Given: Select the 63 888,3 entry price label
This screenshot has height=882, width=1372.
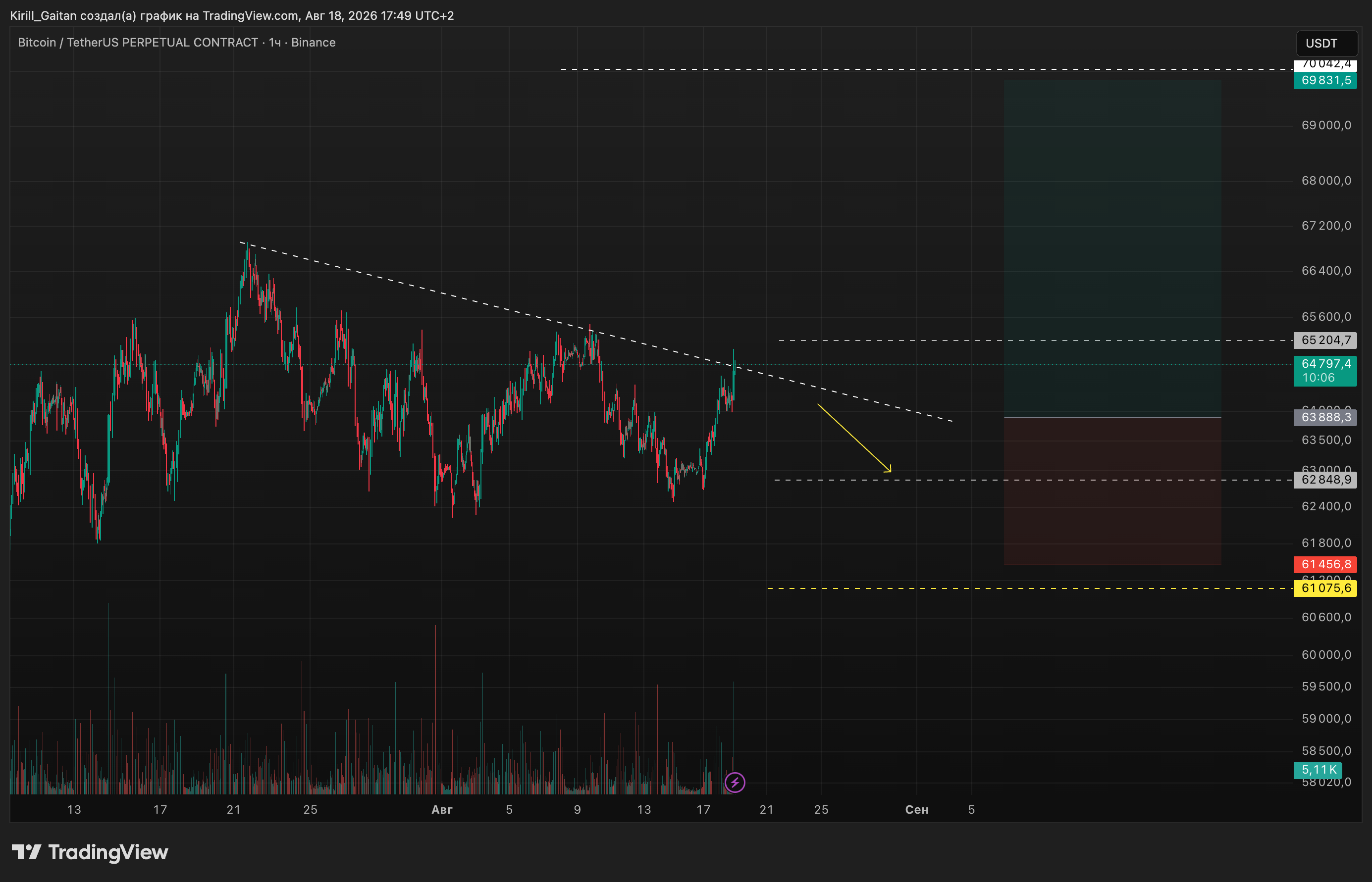Looking at the screenshot, I should [x=1325, y=417].
